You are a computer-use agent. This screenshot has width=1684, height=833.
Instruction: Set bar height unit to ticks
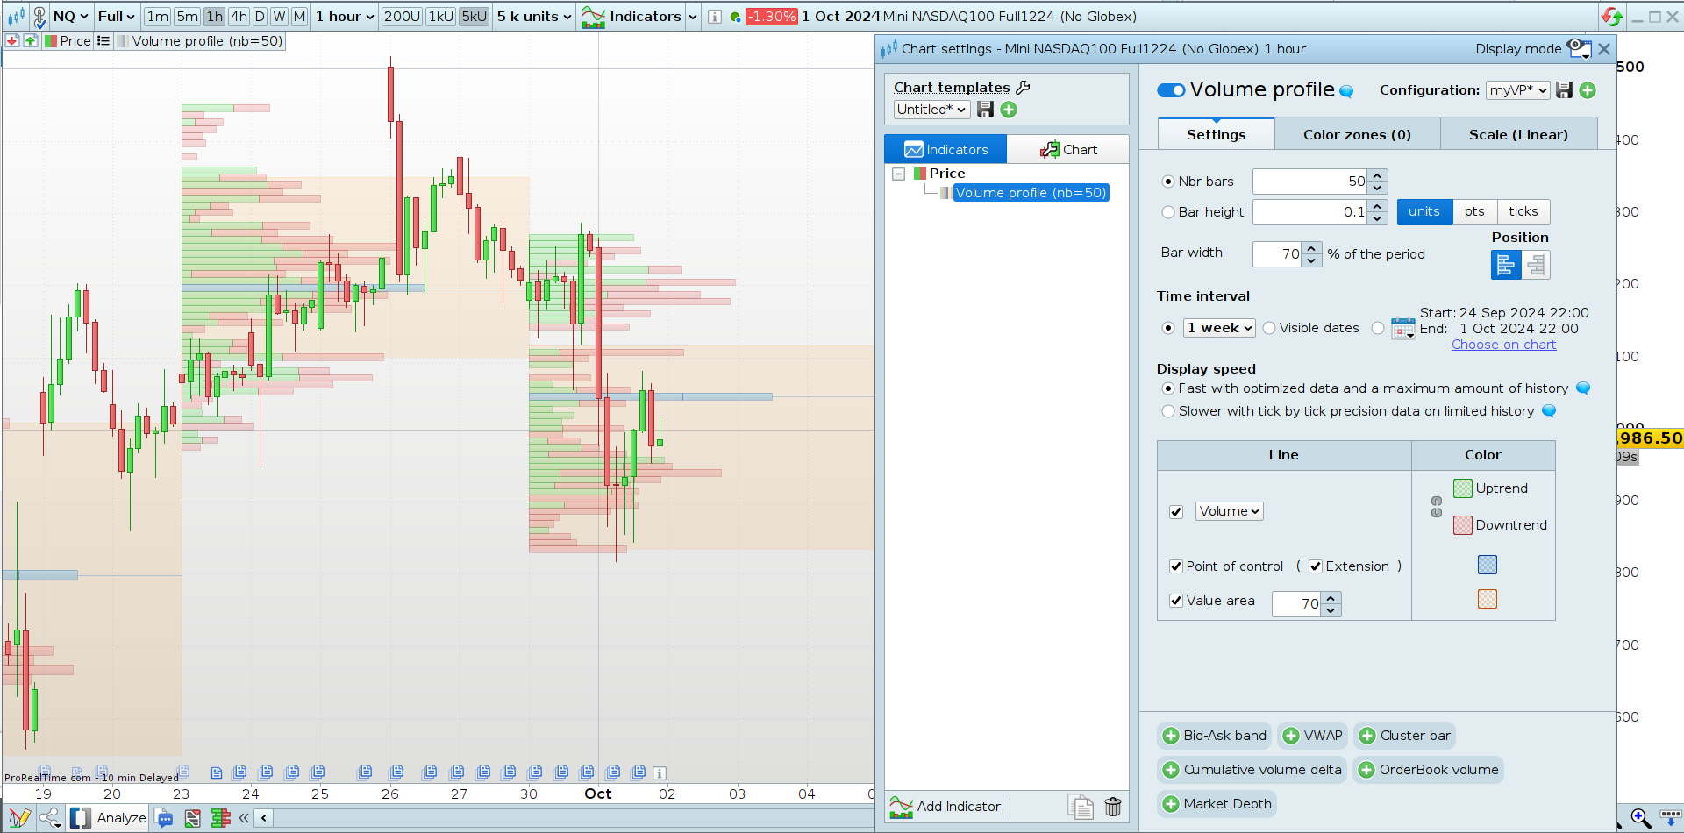pos(1523,212)
